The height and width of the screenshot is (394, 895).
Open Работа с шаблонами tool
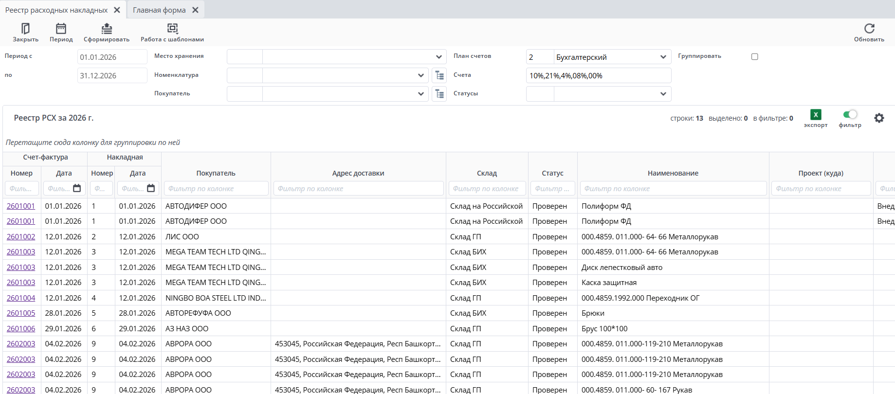tap(172, 29)
